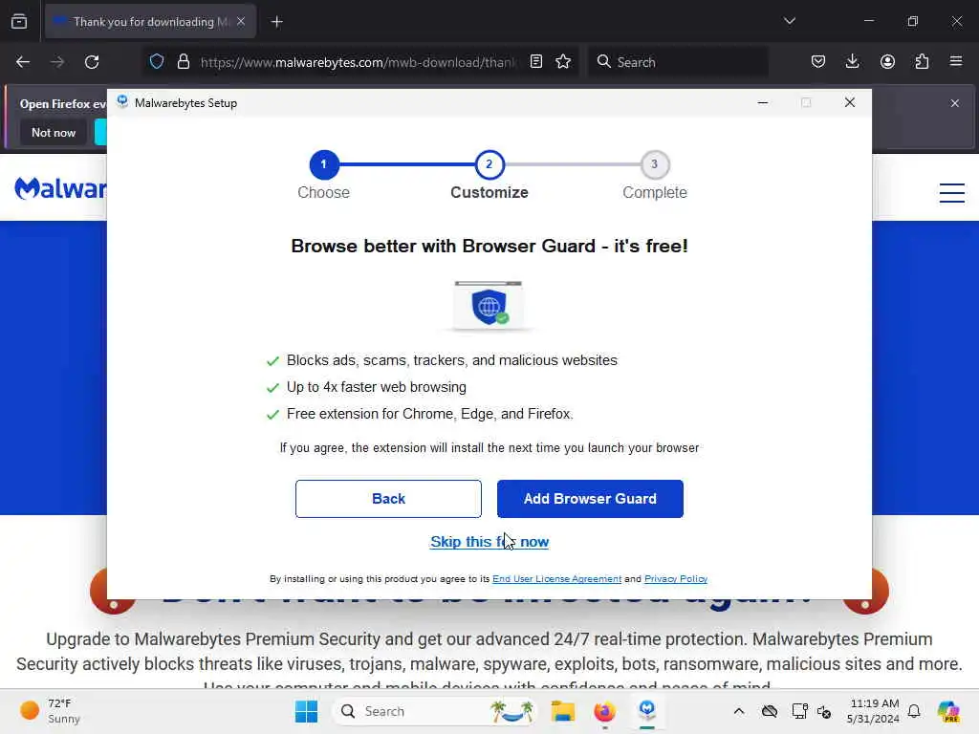
Task: Open Malwarebytes website hamburger menu
Action: tap(952, 193)
